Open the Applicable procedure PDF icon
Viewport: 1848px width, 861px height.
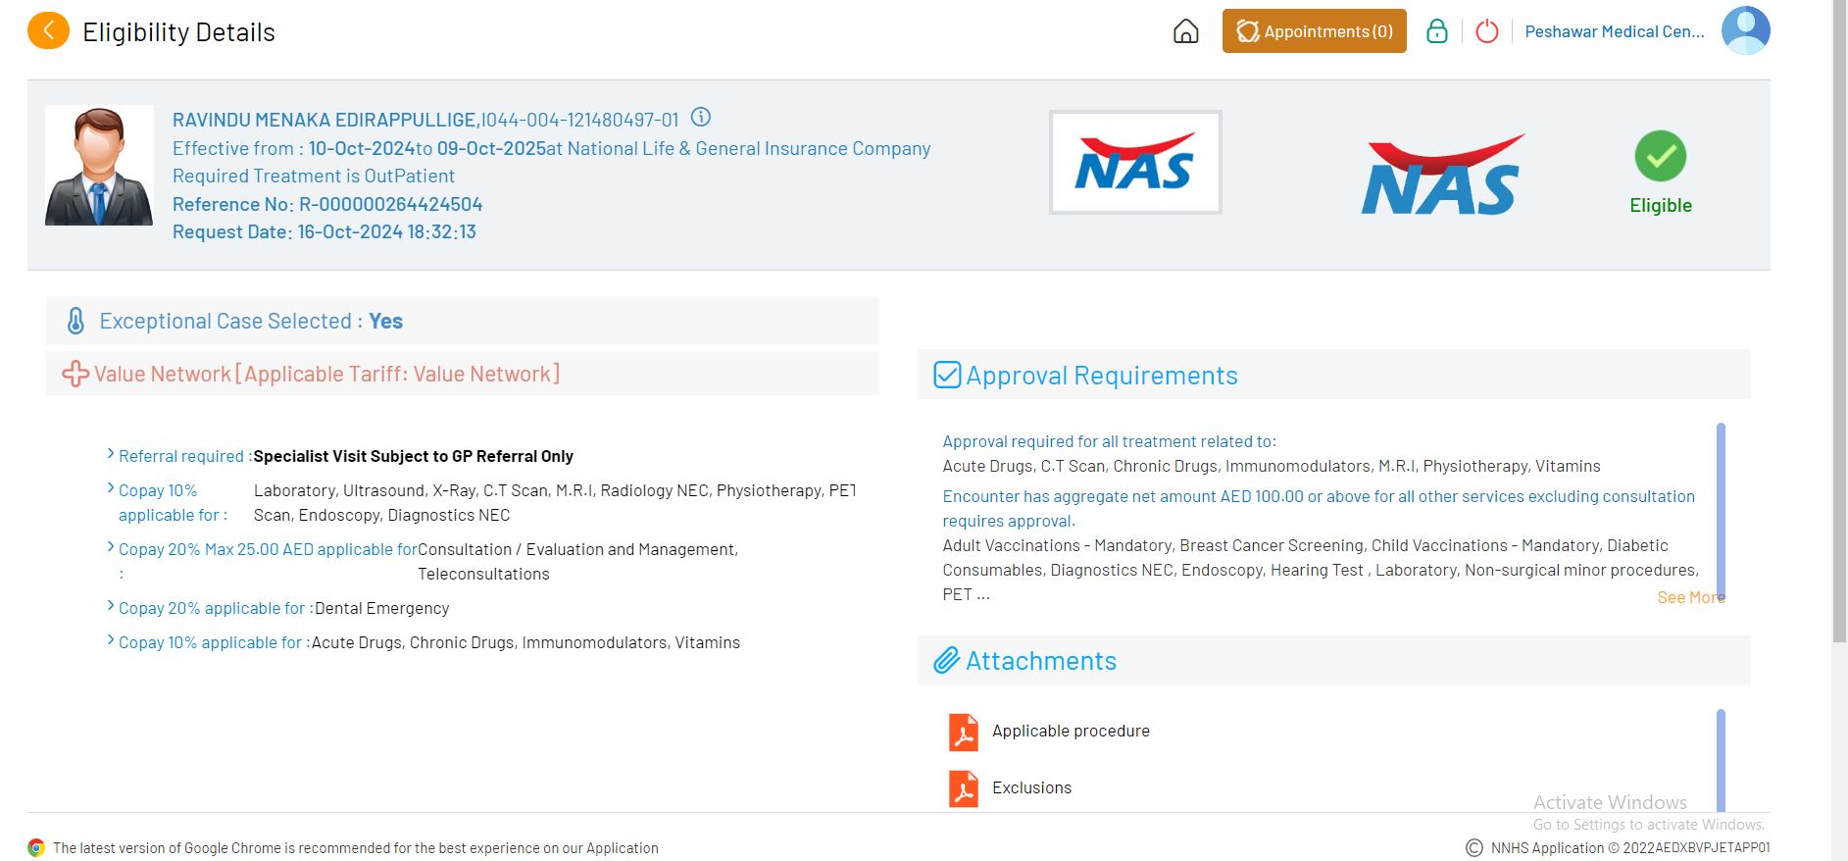pyautogui.click(x=964, y=732)
